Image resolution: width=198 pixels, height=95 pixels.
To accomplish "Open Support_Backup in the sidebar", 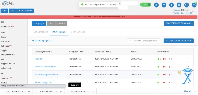I will pyautogui.click(x=8, y=63).
